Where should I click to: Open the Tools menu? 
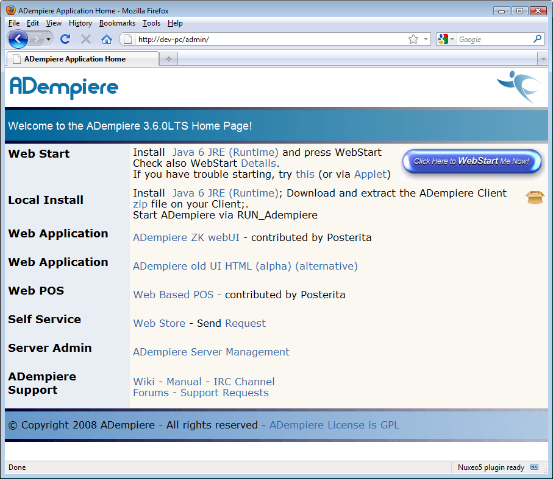pyautogui.click(x=151, y=23)
